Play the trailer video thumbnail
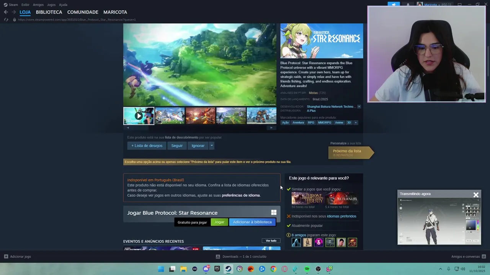Viewport: 490px width, 275px height. coord(139,116)
